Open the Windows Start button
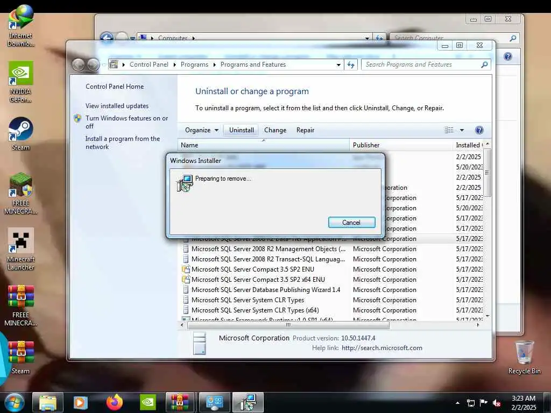The width and height of the screenshot is (551, 413). coord(15,402)
